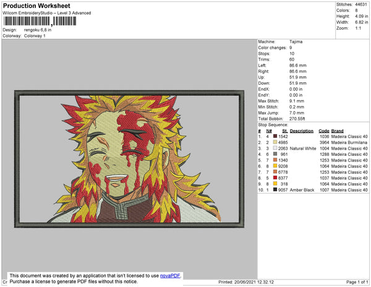
Task: Click the orange swatch beside 1340 stitches
Action: tap(275, 160)
